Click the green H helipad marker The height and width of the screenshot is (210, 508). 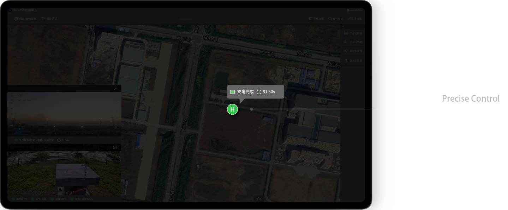pos(232,109)
